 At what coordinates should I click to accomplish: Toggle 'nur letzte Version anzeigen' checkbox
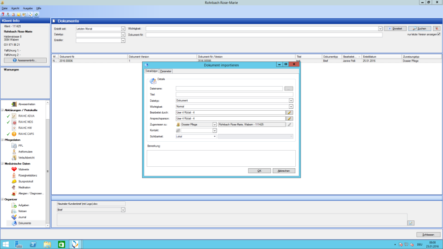coord(439,34)
